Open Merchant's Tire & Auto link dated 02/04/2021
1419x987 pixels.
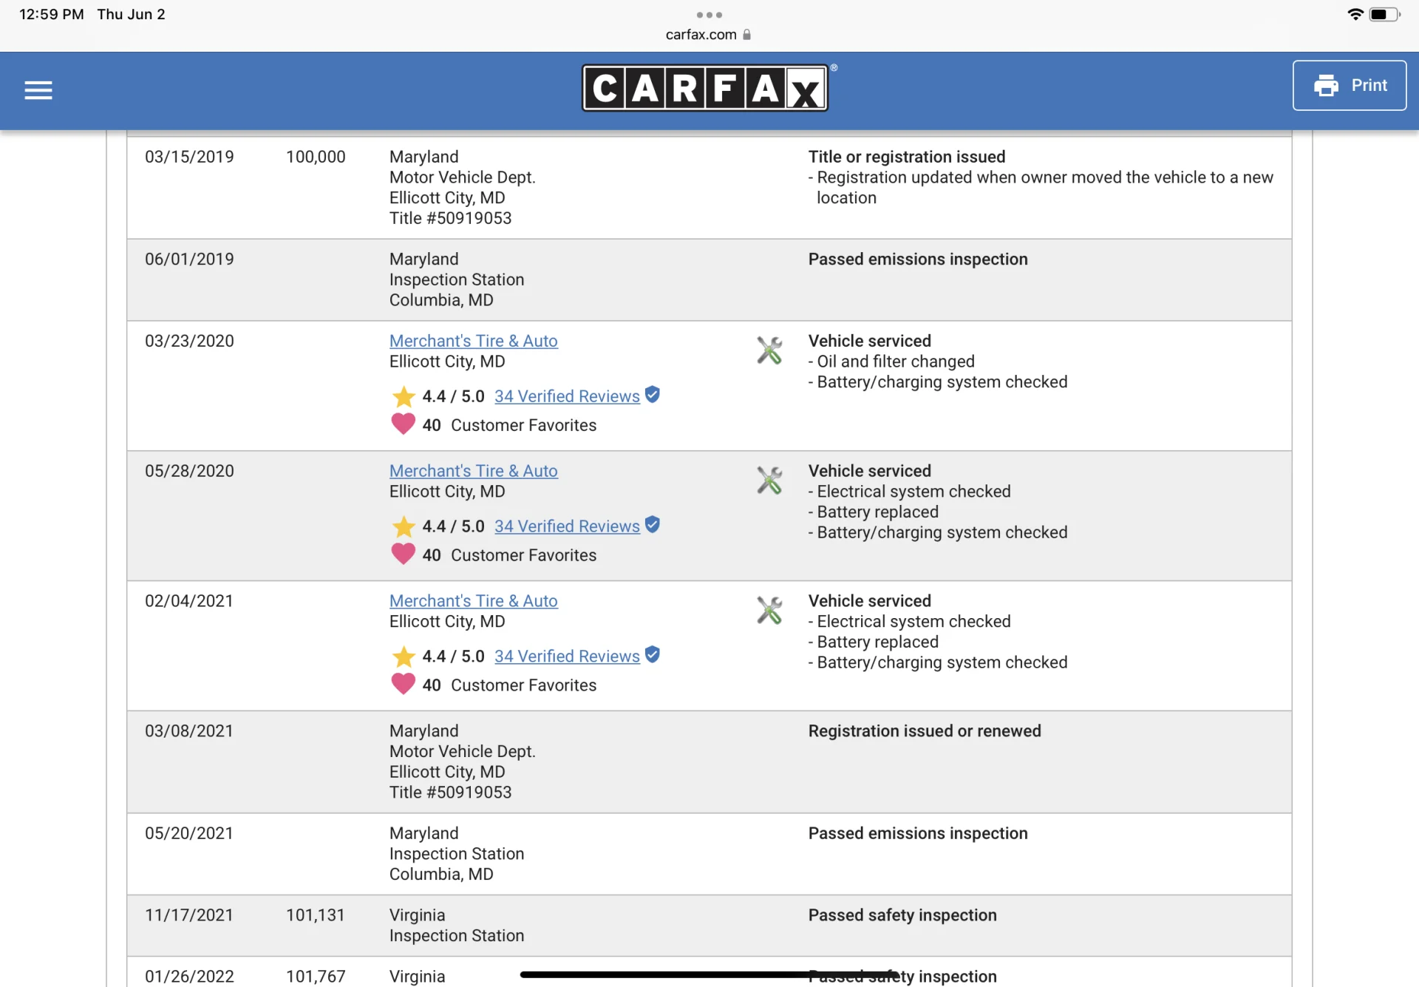(x=473, y=601)
